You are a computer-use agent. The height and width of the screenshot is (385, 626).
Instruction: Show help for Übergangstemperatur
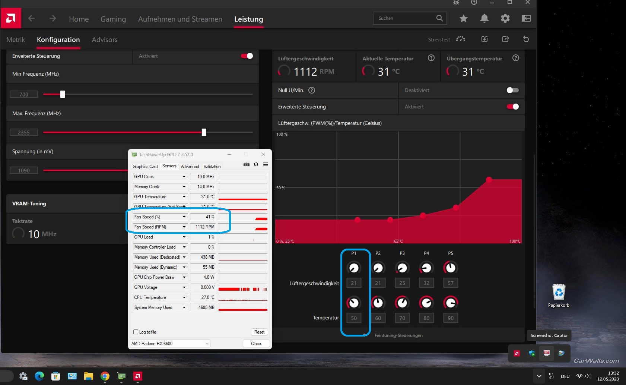[516, 58]
